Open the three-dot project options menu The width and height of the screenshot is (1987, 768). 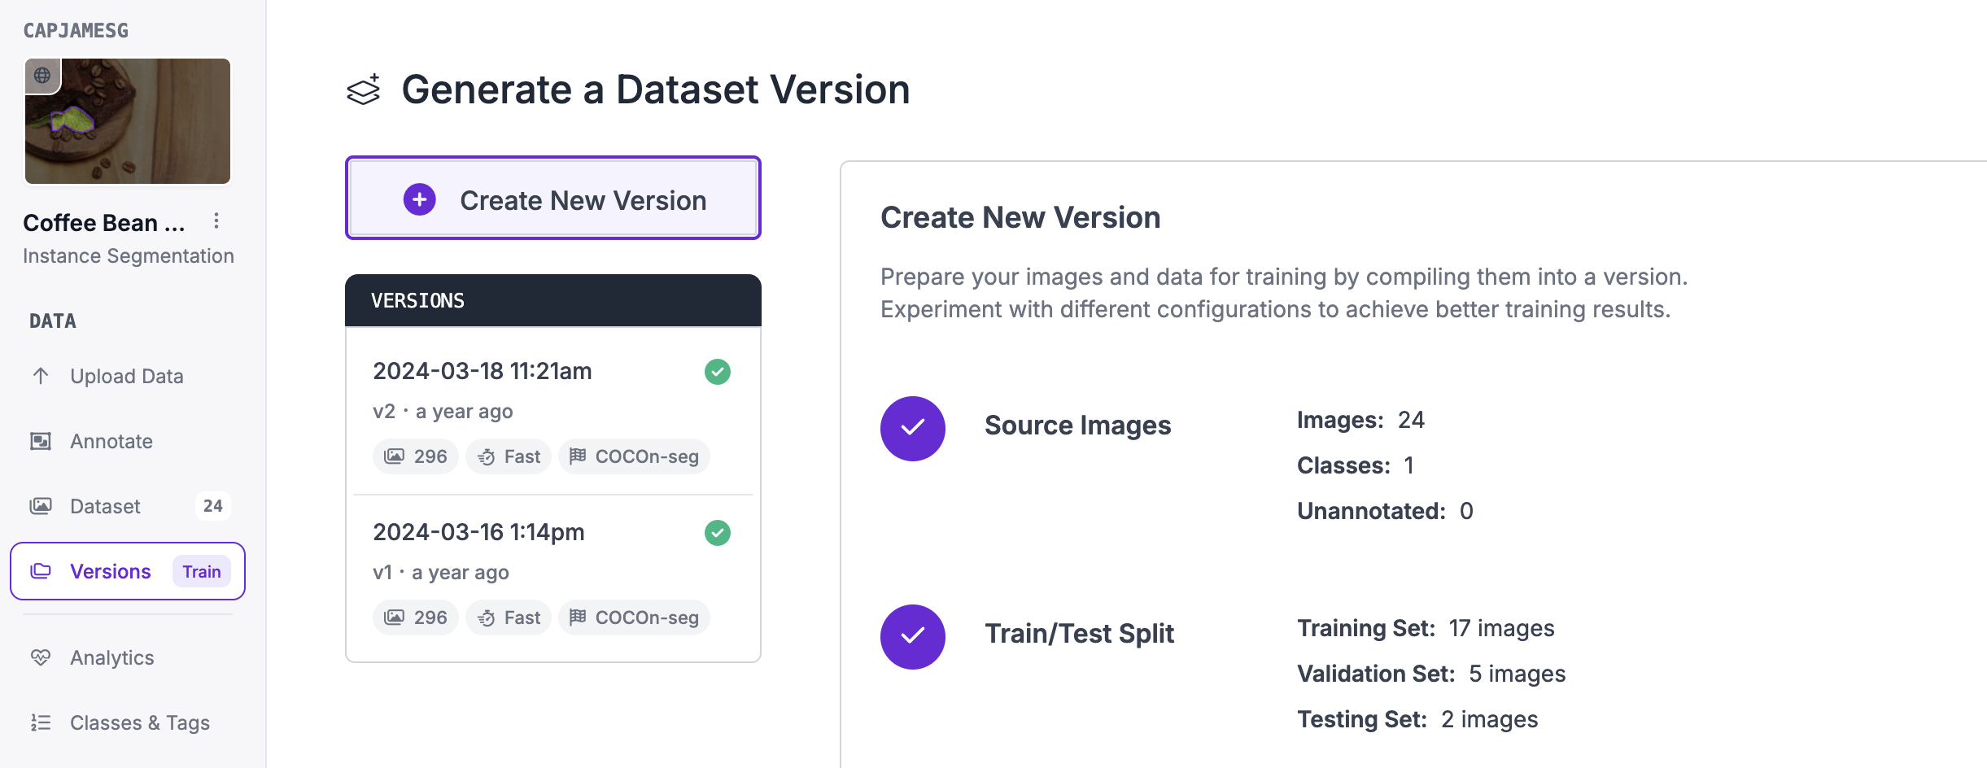click(216, 221)
